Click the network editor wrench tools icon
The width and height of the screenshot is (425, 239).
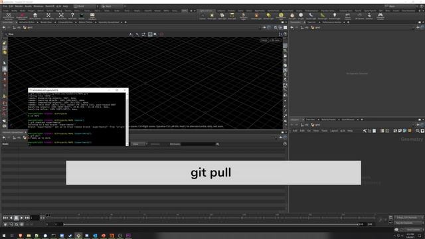click(365, 131)
